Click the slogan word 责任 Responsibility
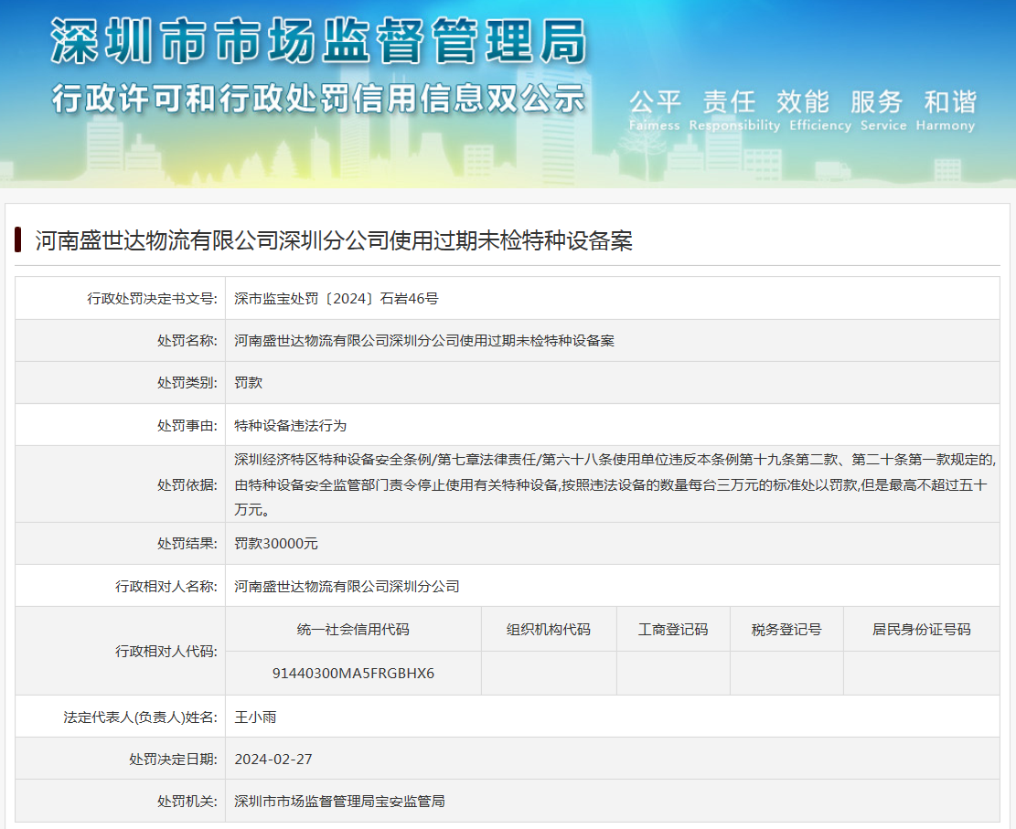1016x829 pixels. point(734,111)
